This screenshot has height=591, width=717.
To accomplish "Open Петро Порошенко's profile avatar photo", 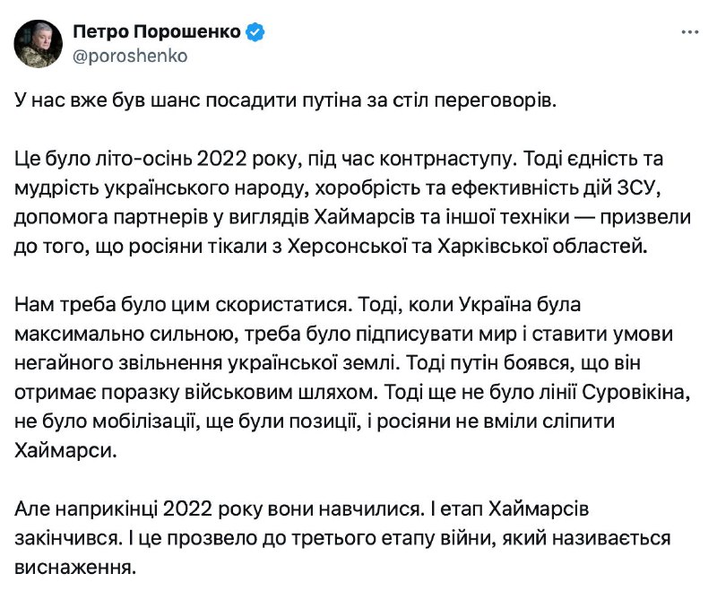I will (38, 44).
